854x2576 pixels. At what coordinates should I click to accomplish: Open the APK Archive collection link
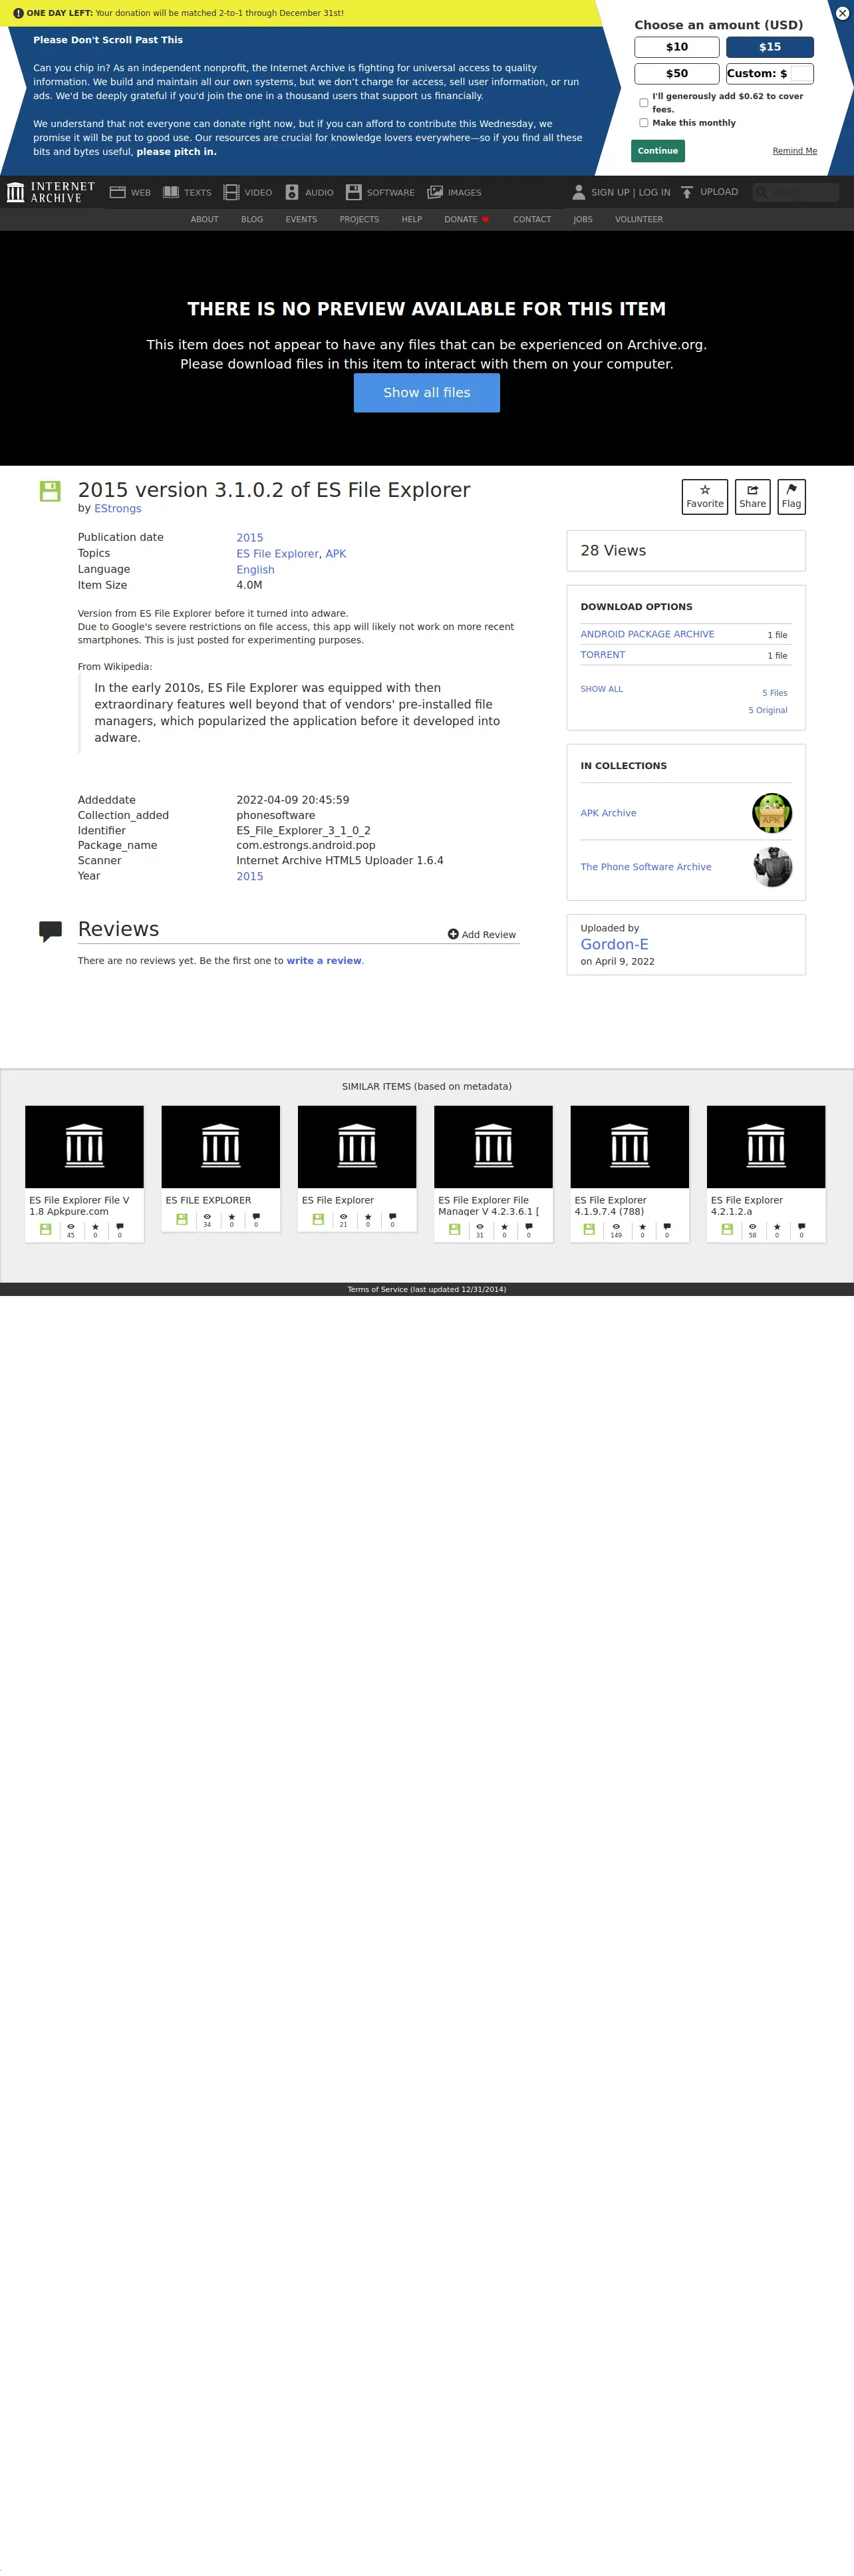[x=608, y=813]
